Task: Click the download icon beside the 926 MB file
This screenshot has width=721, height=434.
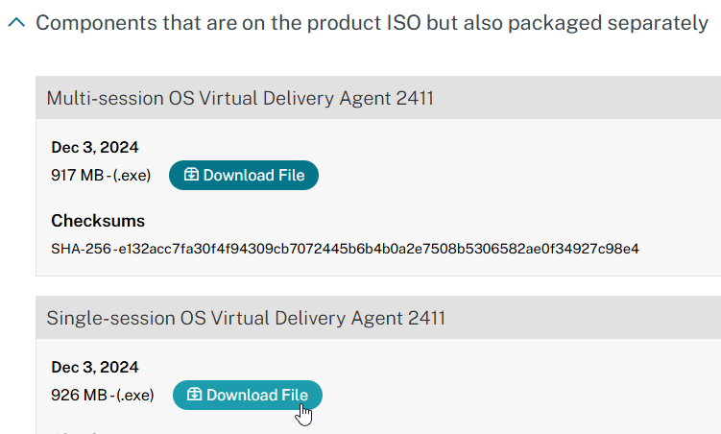Action: [195, 394]
